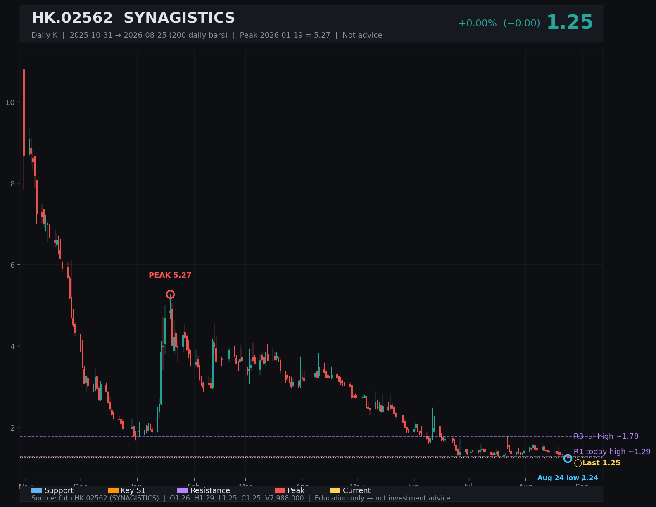Click the Daily K date range subtitle

[x=207, y=35]
